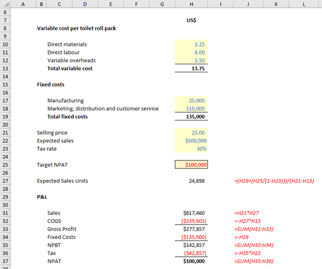This screenshot has width=322, height=269.
Task: Click column H header
Action: coord(191,4)
